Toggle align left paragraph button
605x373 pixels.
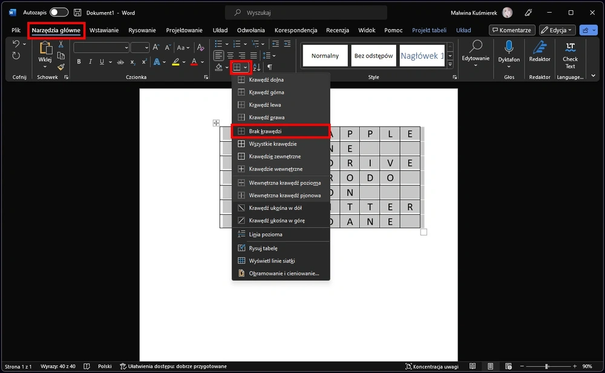[218, 56]
